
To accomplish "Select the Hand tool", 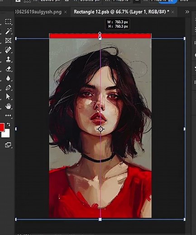I will [8, 106].
